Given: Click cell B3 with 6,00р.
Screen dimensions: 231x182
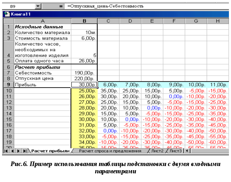Looking at the screenshot, I should pos(84,38).
